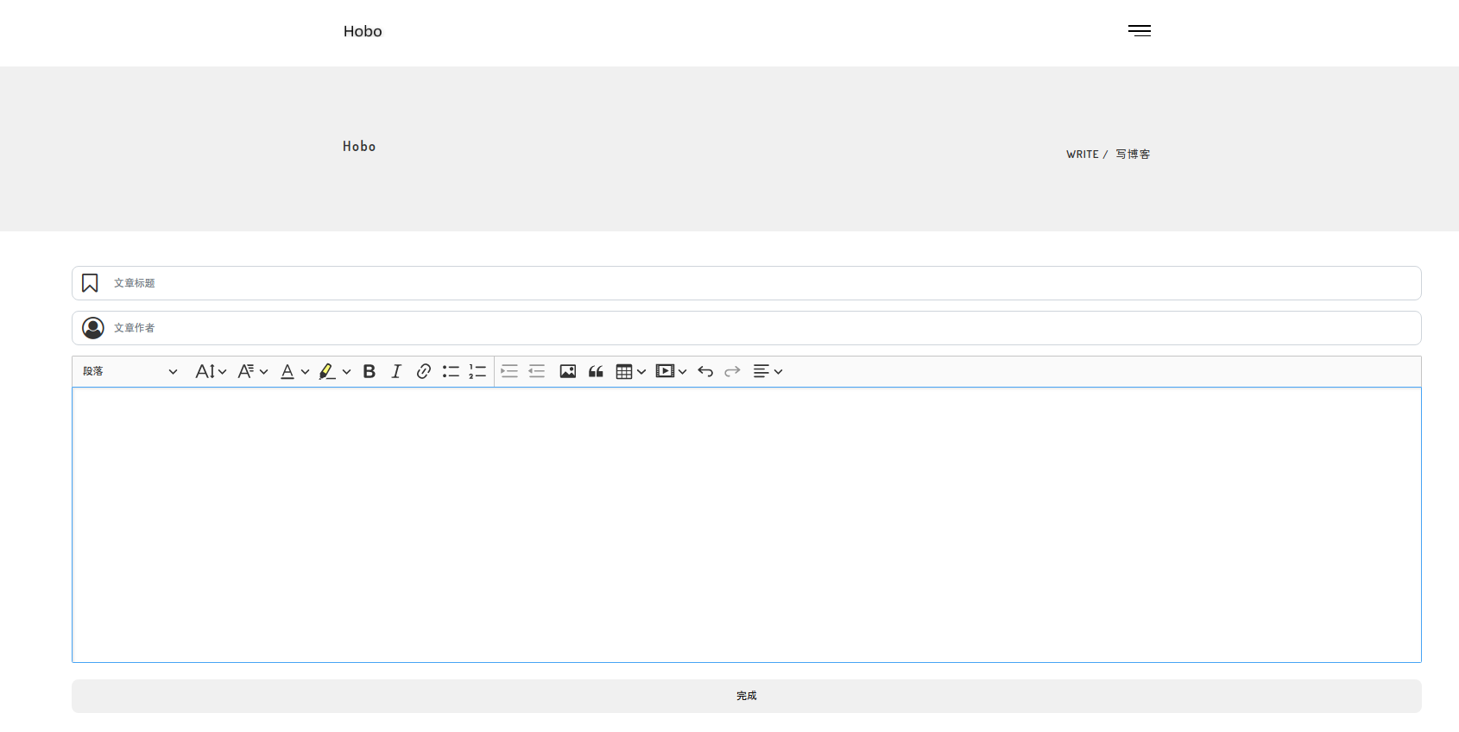
Task: Focus the 文章作者 author input field
Action: 747,328
